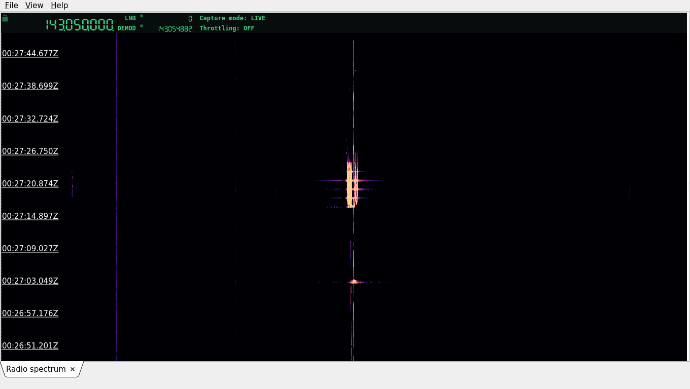Viewport: 690px width, 389px height.
Task: Toggle the main frequency lock icon
Action: pyautogui.click(x=5, y=18)
